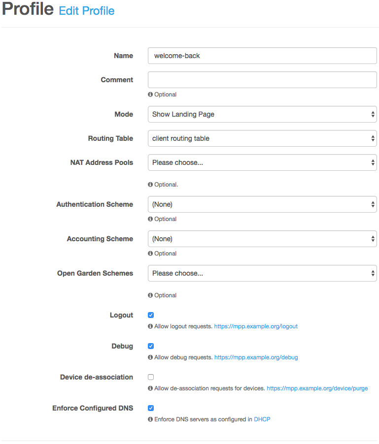This screenshot has height=444, width=379.
Task: Follow the Edit Profile link
Action: (86, 11)
